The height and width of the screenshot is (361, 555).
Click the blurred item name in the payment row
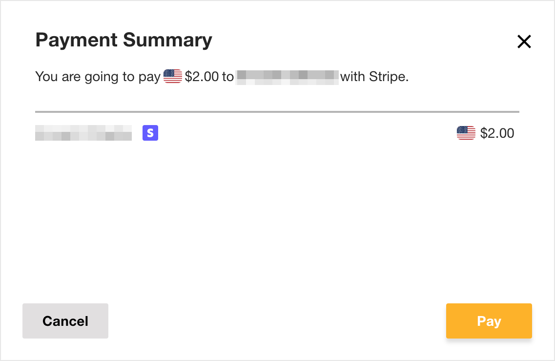click(83, 133)
